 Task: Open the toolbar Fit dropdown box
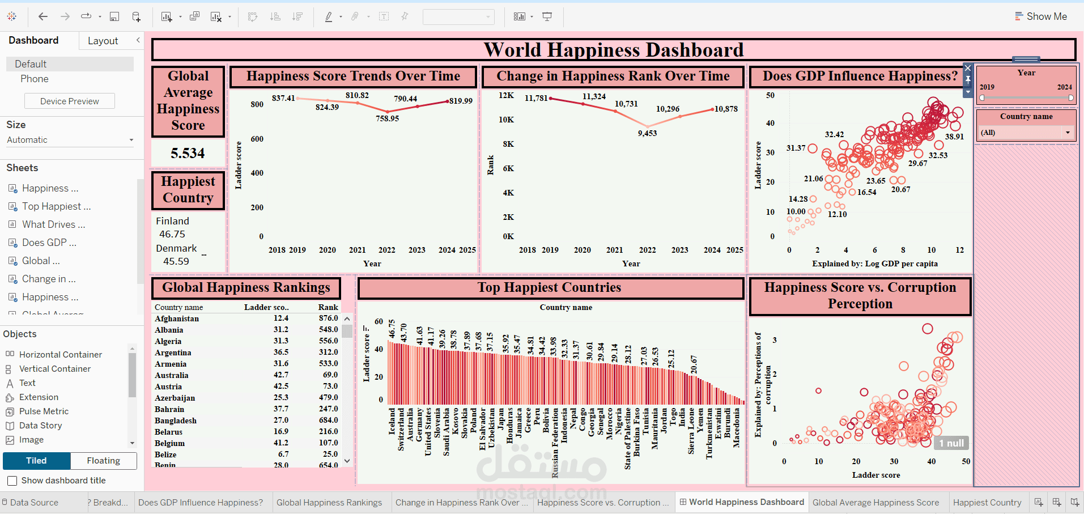pyautogui.click(x=458, y=16)
